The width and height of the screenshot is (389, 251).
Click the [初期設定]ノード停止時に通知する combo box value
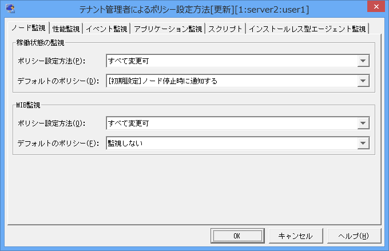click(237, 81)
